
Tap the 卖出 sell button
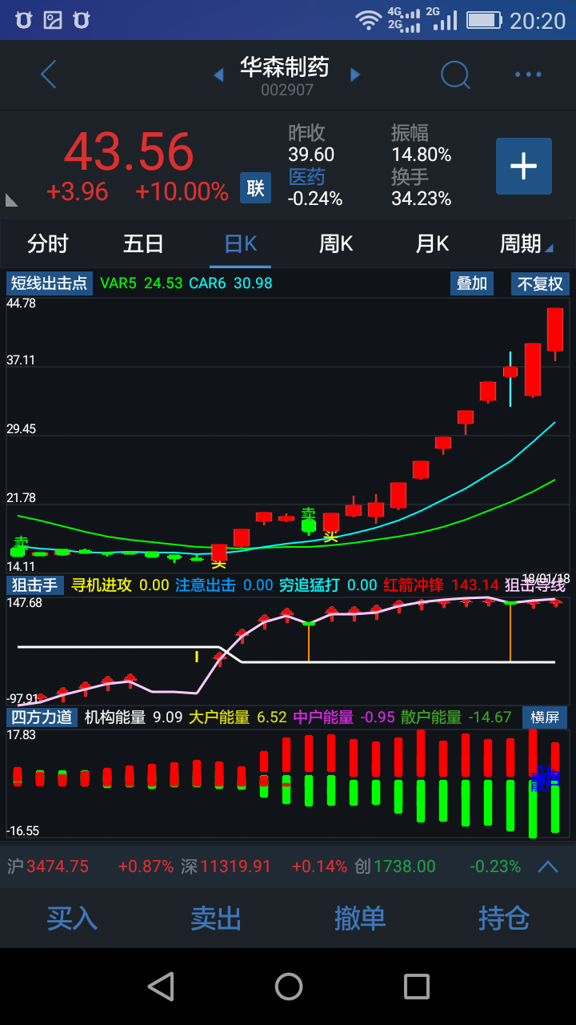coord(216,918)
